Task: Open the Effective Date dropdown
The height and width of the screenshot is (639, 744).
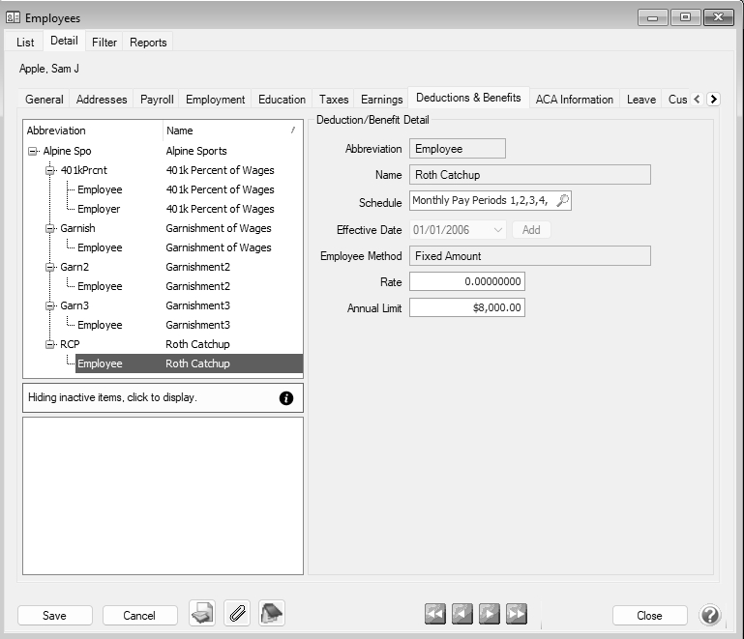Action: pos(497,230)
